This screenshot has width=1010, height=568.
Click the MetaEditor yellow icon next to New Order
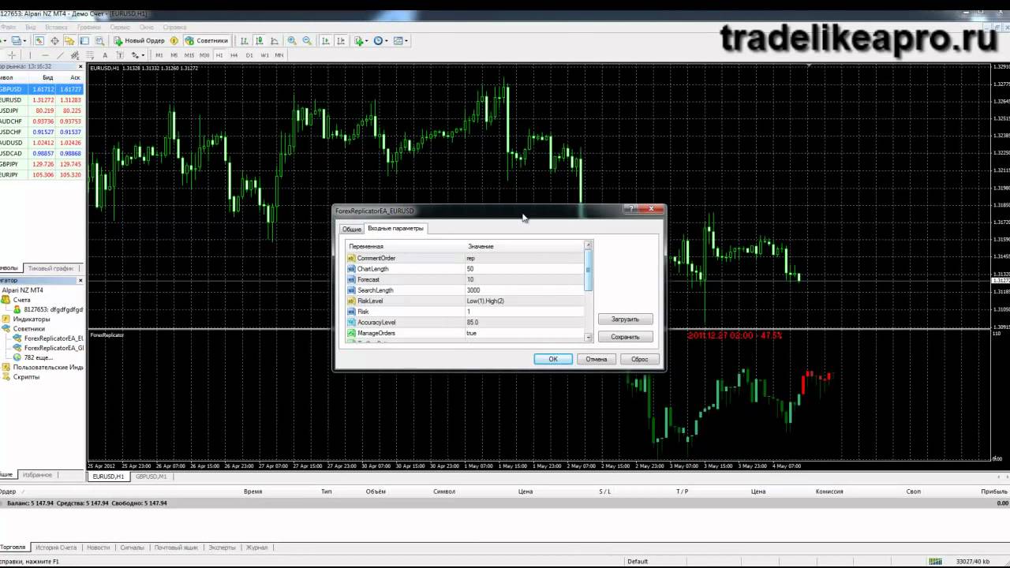point(174,40)
